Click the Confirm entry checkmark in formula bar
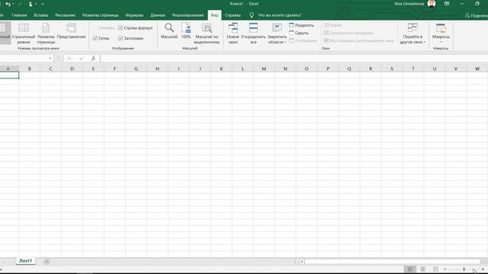This screenshot has height=274, width=488. tap(82, 59)
